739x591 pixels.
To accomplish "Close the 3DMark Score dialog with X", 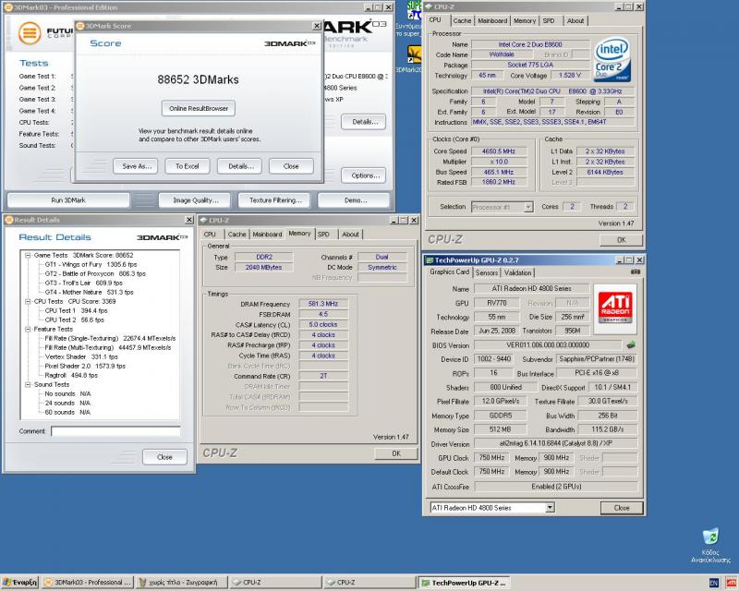I will pos(317,26).
